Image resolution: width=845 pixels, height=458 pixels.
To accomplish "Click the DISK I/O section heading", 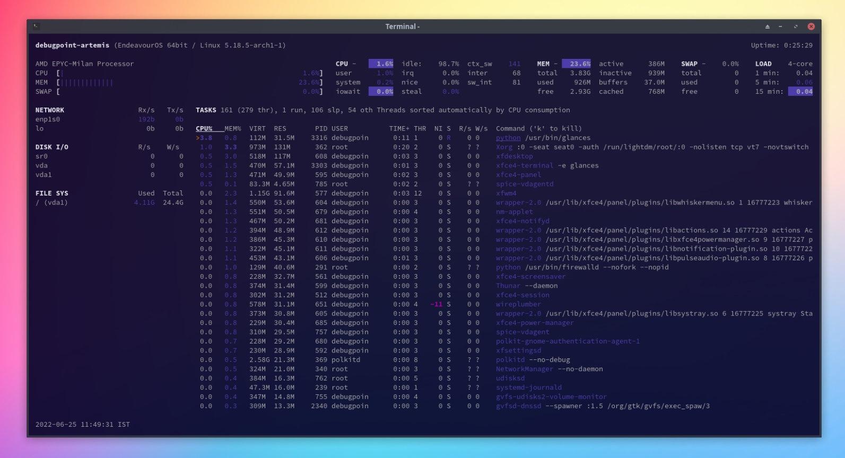I will click(x=51, y=147).
